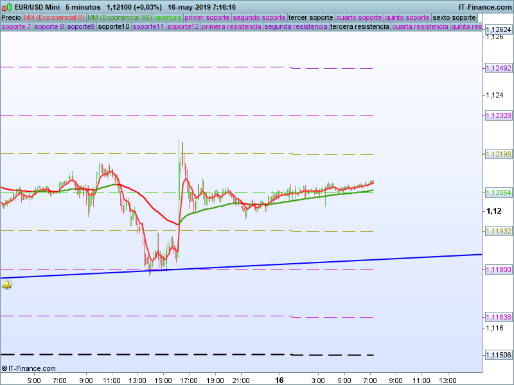Click the day 16 marker on time axis
Viewport: 514px width, 385px height.
pos(279,380)
